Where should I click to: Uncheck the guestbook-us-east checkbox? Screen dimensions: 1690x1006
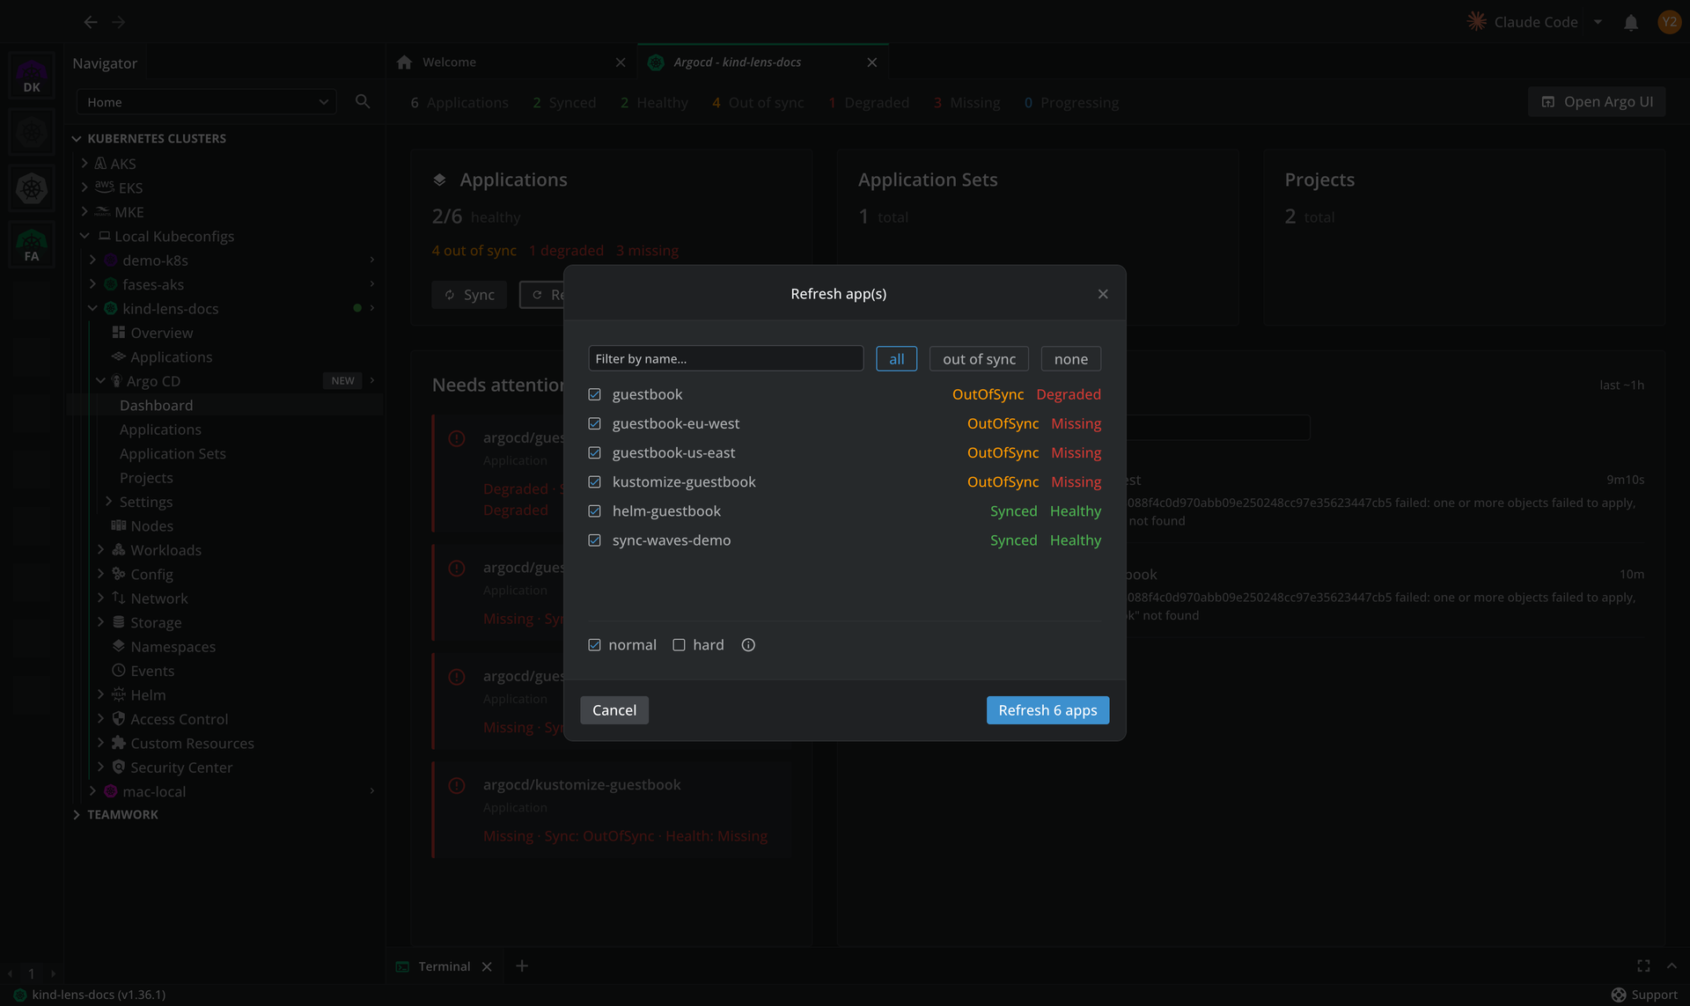tap(595, 452)
